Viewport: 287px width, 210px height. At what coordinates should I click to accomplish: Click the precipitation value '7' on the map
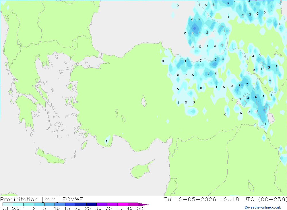(x=264, y=110)
